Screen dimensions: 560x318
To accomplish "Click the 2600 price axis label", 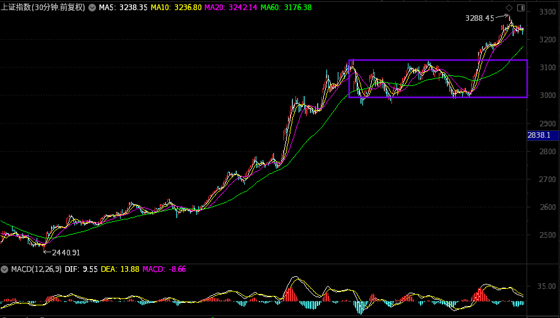I will pos(547,207).
